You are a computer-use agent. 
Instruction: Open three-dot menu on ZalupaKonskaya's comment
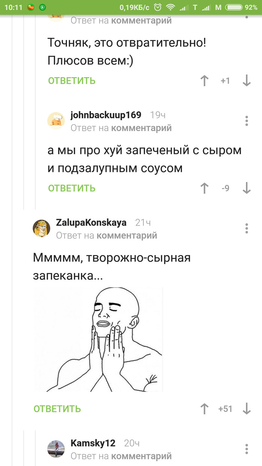pos(247,228)
